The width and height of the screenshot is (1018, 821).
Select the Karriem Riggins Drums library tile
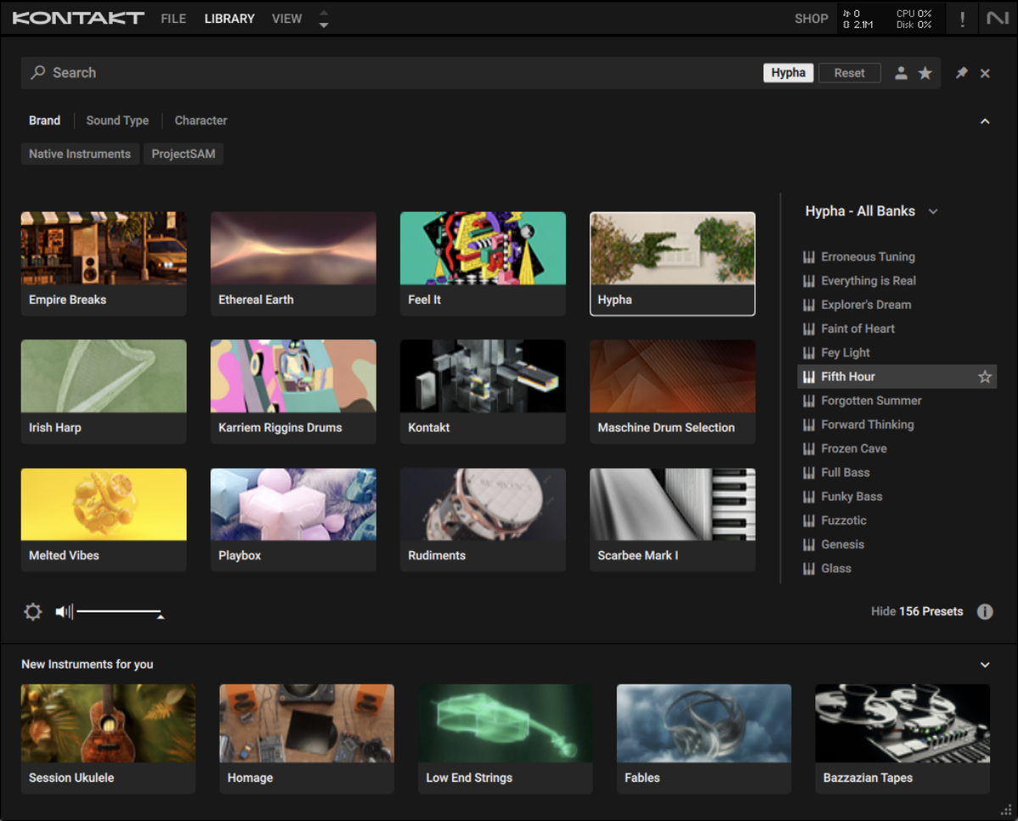click(294, 392)
